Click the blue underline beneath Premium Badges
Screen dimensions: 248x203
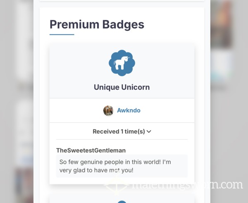(x=62, y=34)
